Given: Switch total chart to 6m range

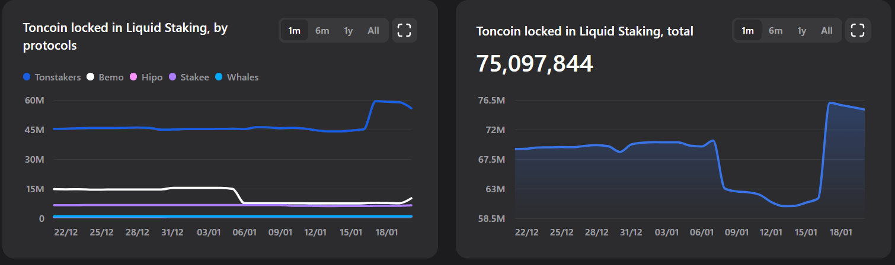Looking at the screenshot, I should click(775, 30).
